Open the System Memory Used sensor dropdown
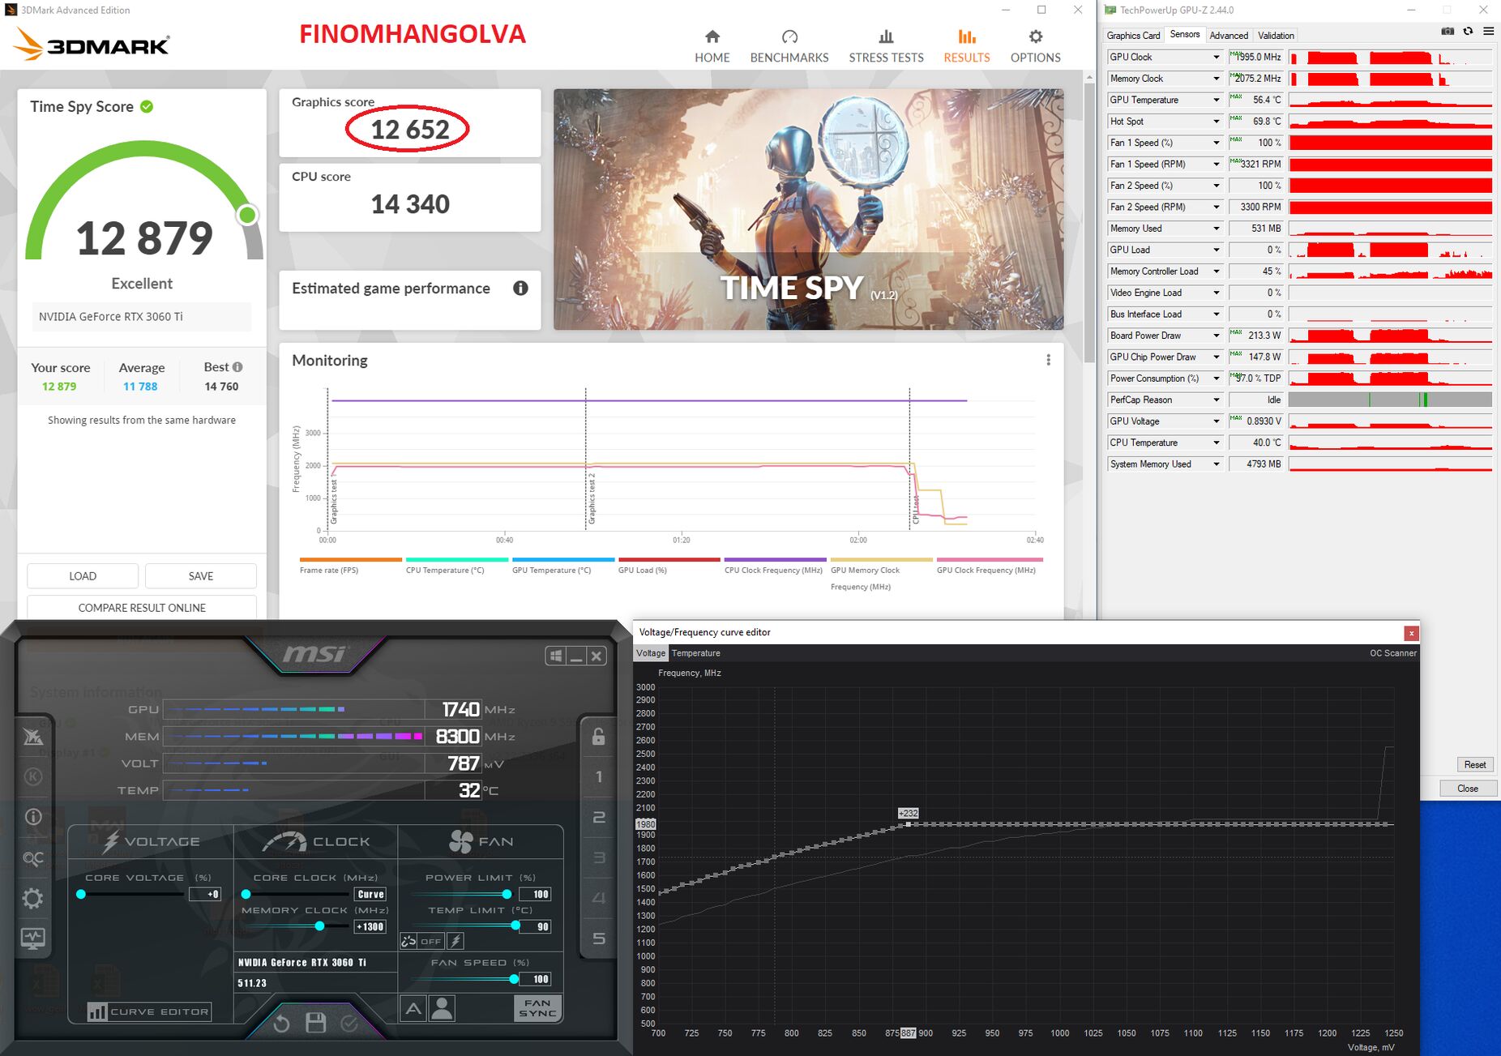 (1216, 464)
